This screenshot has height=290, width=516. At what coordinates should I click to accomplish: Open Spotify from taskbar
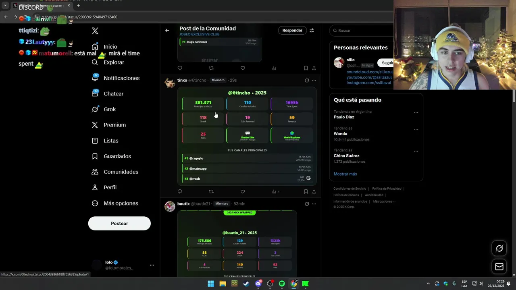282,284
